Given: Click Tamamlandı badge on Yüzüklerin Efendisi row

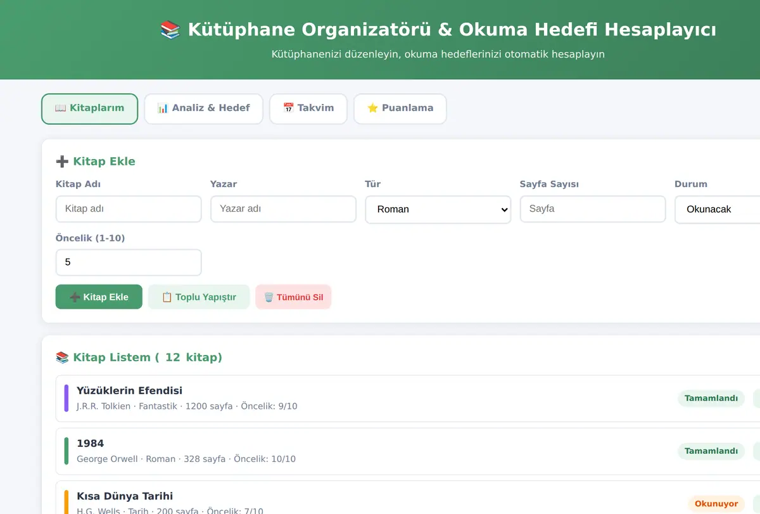Looking at the screenshot, I should [711, 399].
